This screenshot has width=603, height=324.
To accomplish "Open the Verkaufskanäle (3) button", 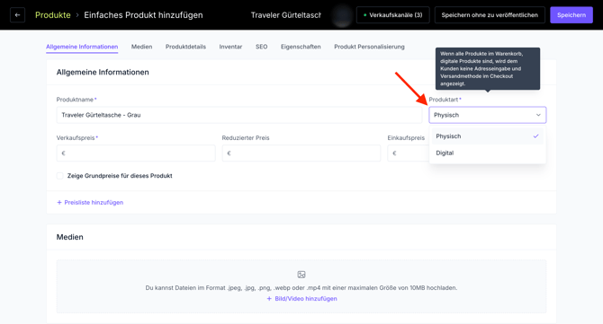I will coord(392,15).
